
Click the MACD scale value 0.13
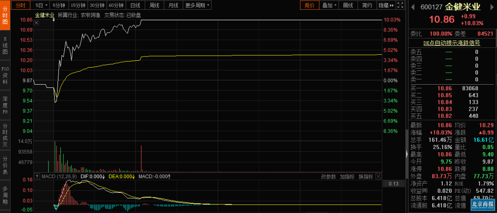[393, 184]
